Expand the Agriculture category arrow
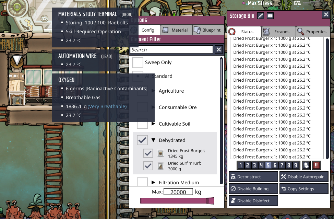The width and height of the screenshot is (334, 219). (x=153, y=91)
